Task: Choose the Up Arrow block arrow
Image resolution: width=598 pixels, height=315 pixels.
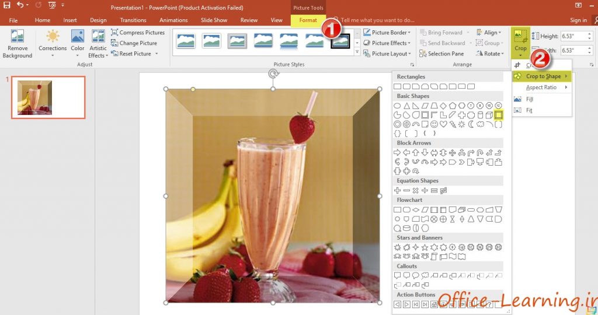Action: tap(416, 153)
